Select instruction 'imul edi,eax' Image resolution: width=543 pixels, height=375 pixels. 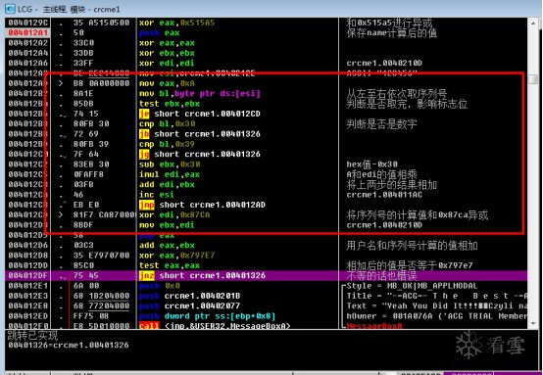pos(170,174)
